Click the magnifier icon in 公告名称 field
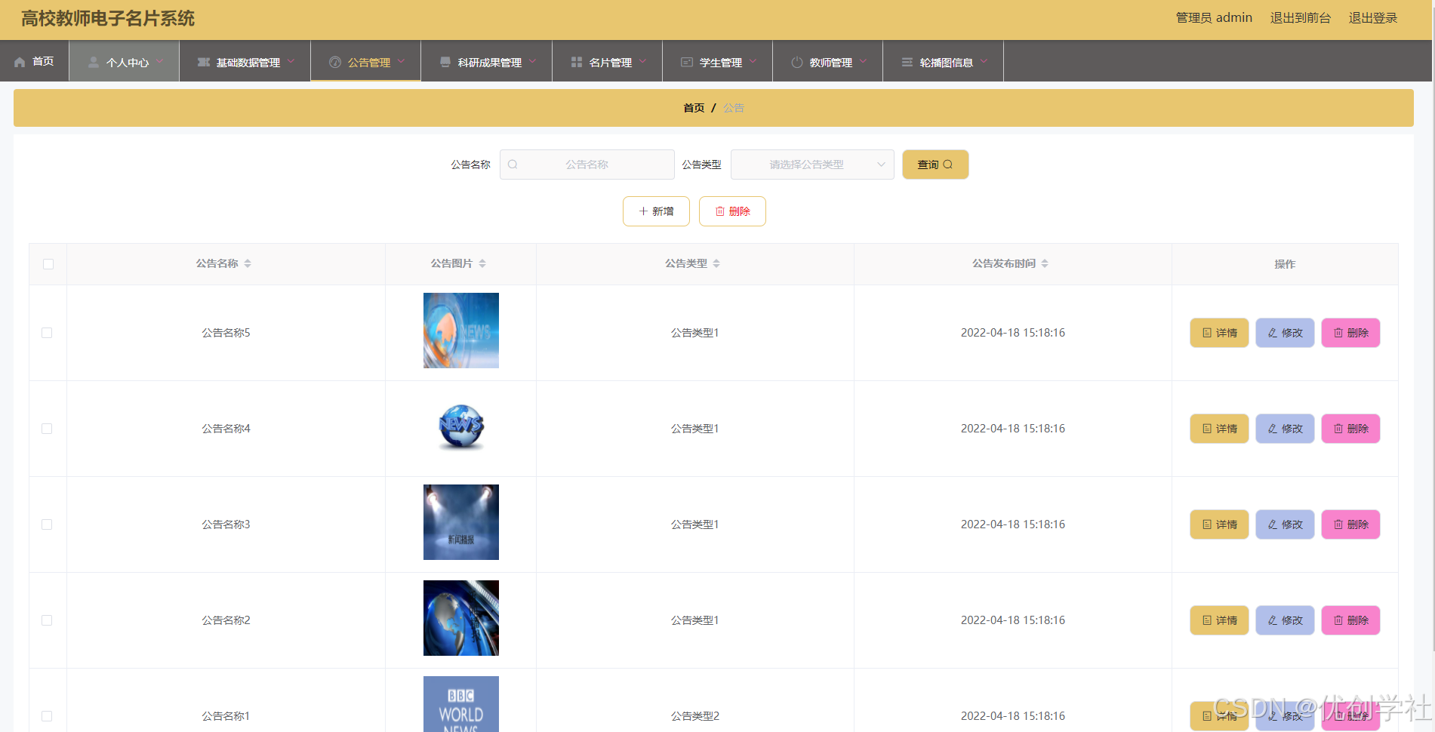This screenshot has height=732, width=1435. click(513, 165)
